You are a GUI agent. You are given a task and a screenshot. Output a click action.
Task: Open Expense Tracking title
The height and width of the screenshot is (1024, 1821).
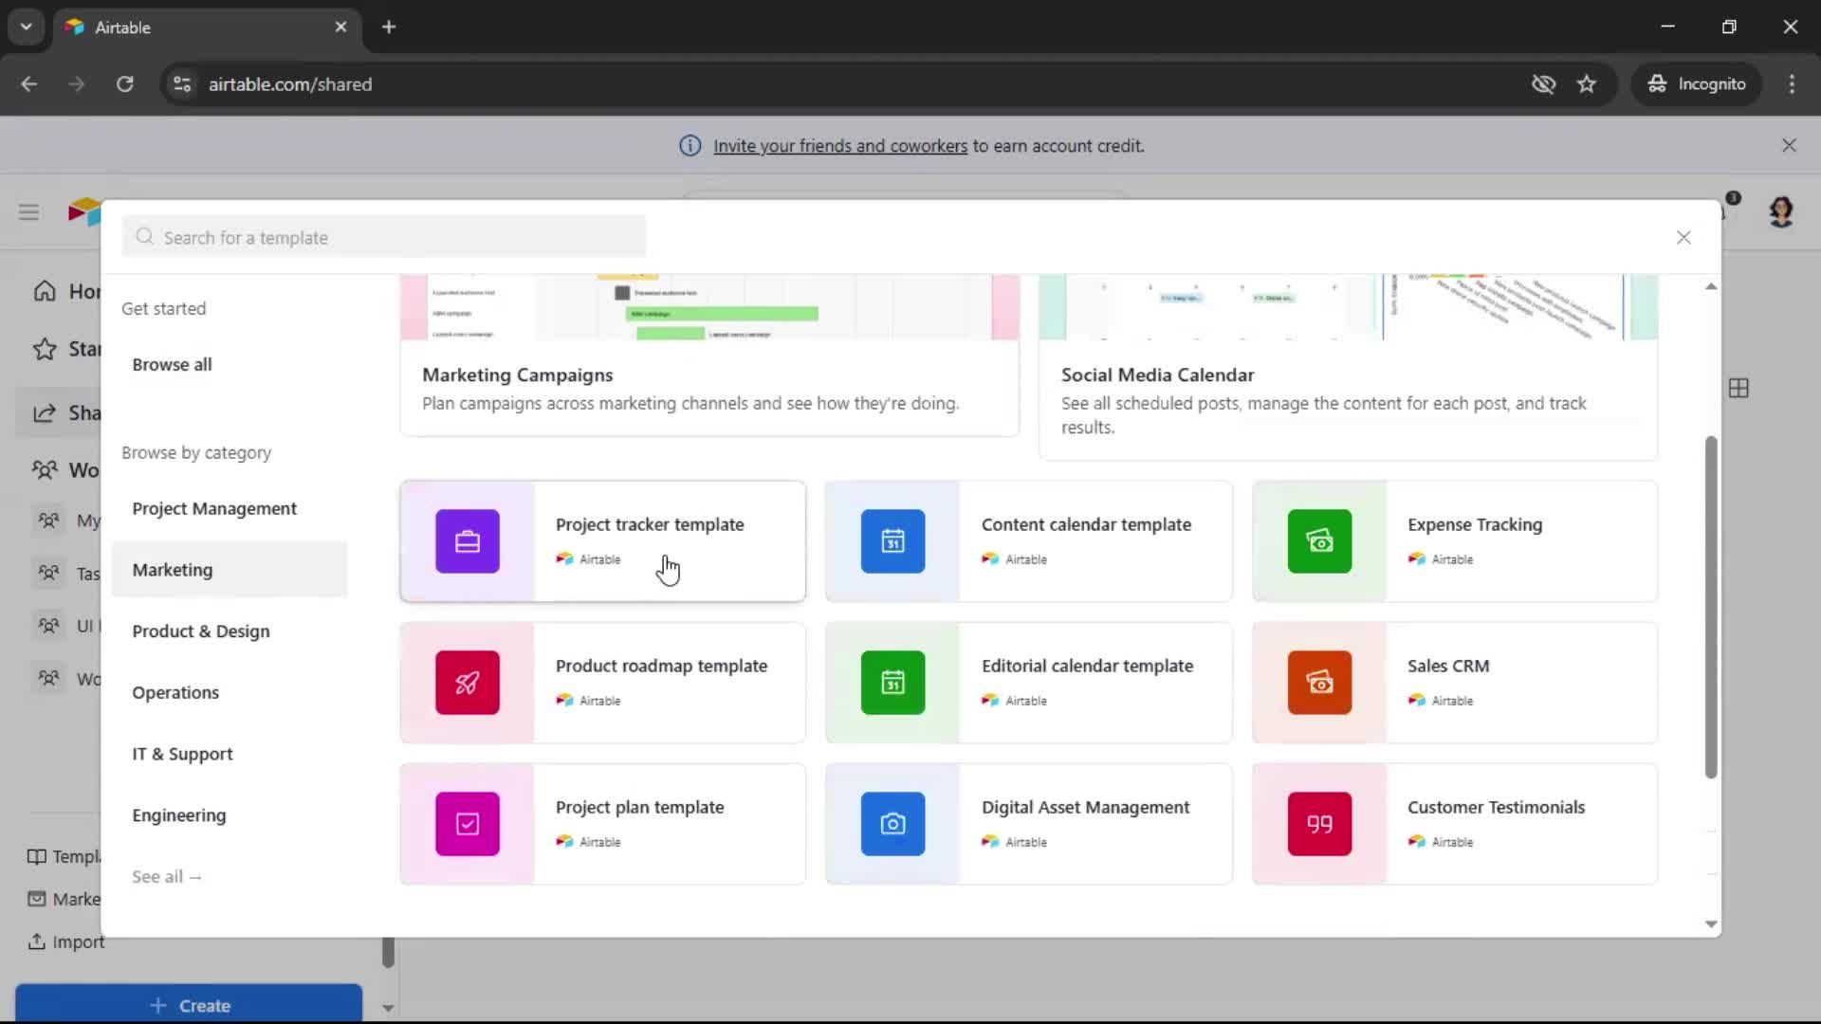[1475, 524]
